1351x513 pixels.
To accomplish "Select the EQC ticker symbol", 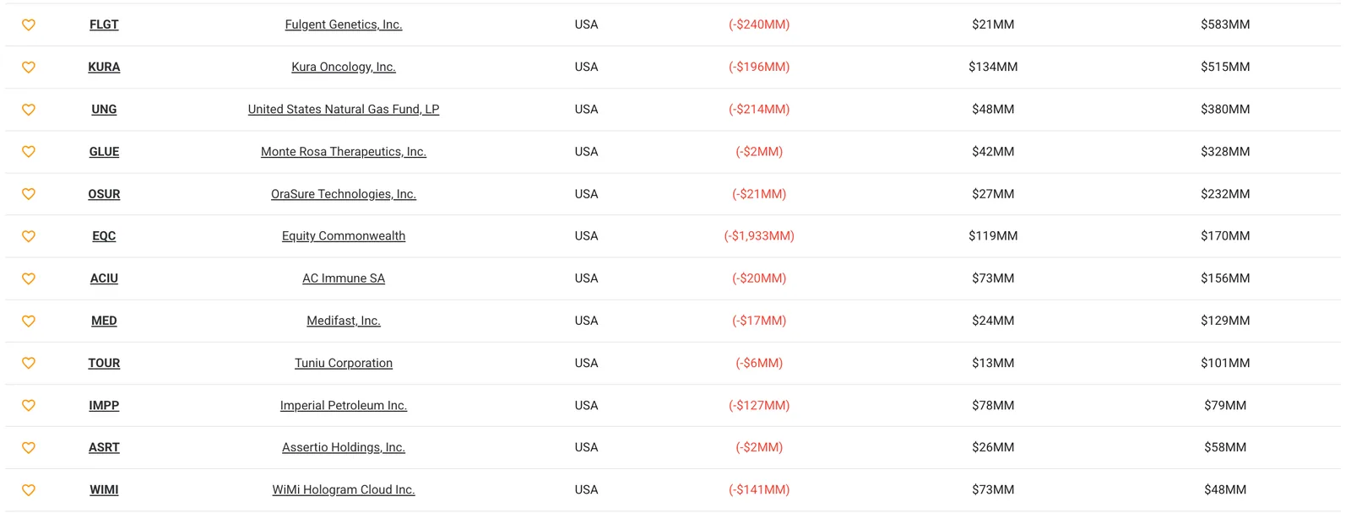I will (x=104, y=236).
